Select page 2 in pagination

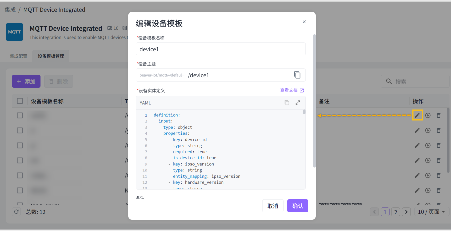coord(395,212)
